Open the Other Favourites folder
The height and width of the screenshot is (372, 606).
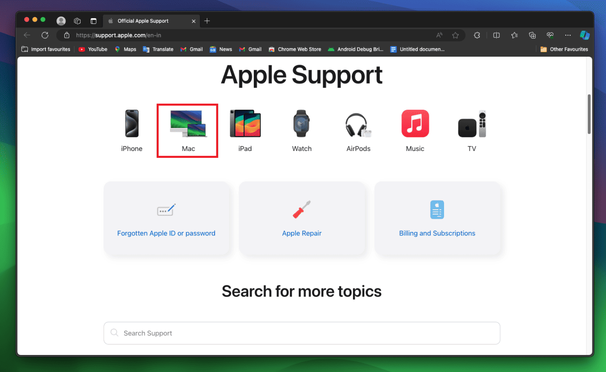564,49
